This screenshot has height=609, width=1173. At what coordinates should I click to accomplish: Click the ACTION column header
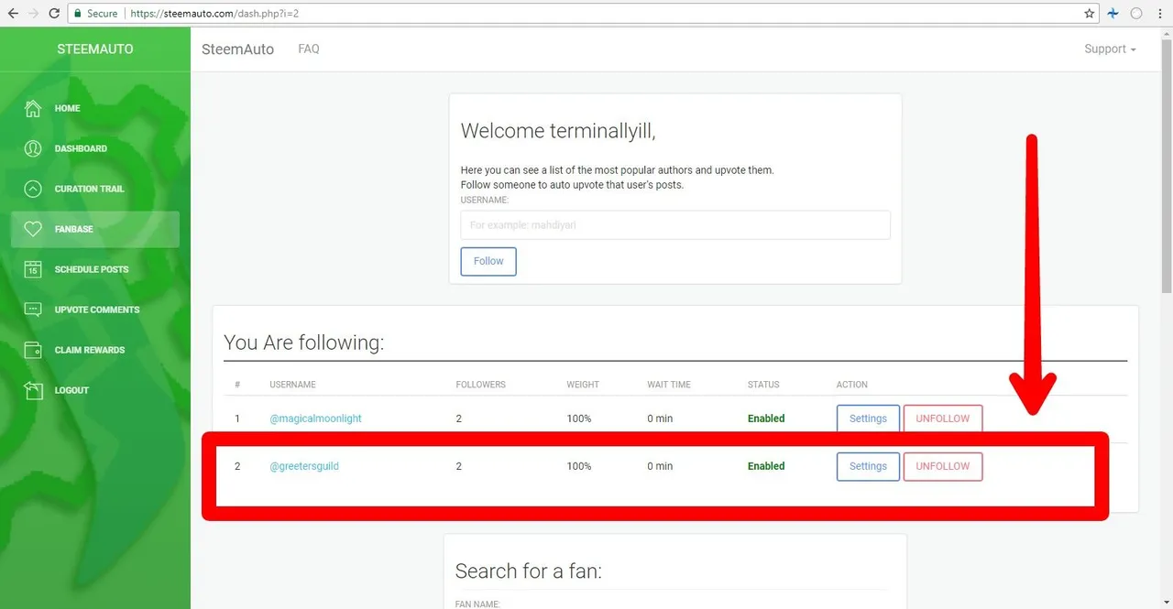click(x=852, y=385)
